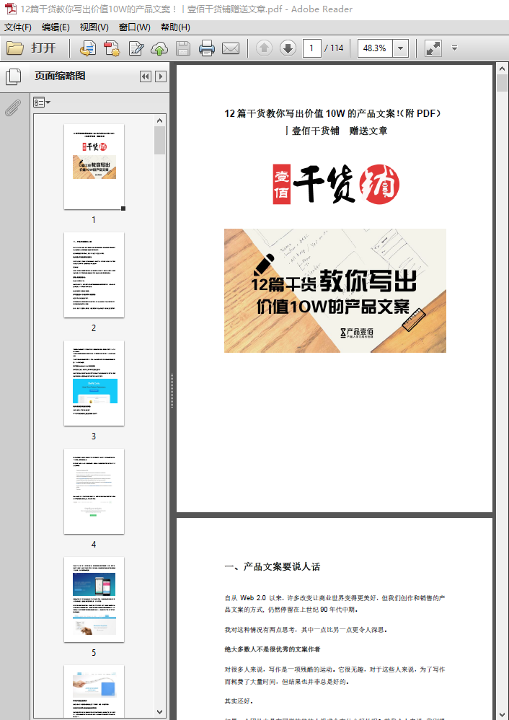Click the paragraph 其实还好。
The image size is (509, 720).
click(239, 701)
